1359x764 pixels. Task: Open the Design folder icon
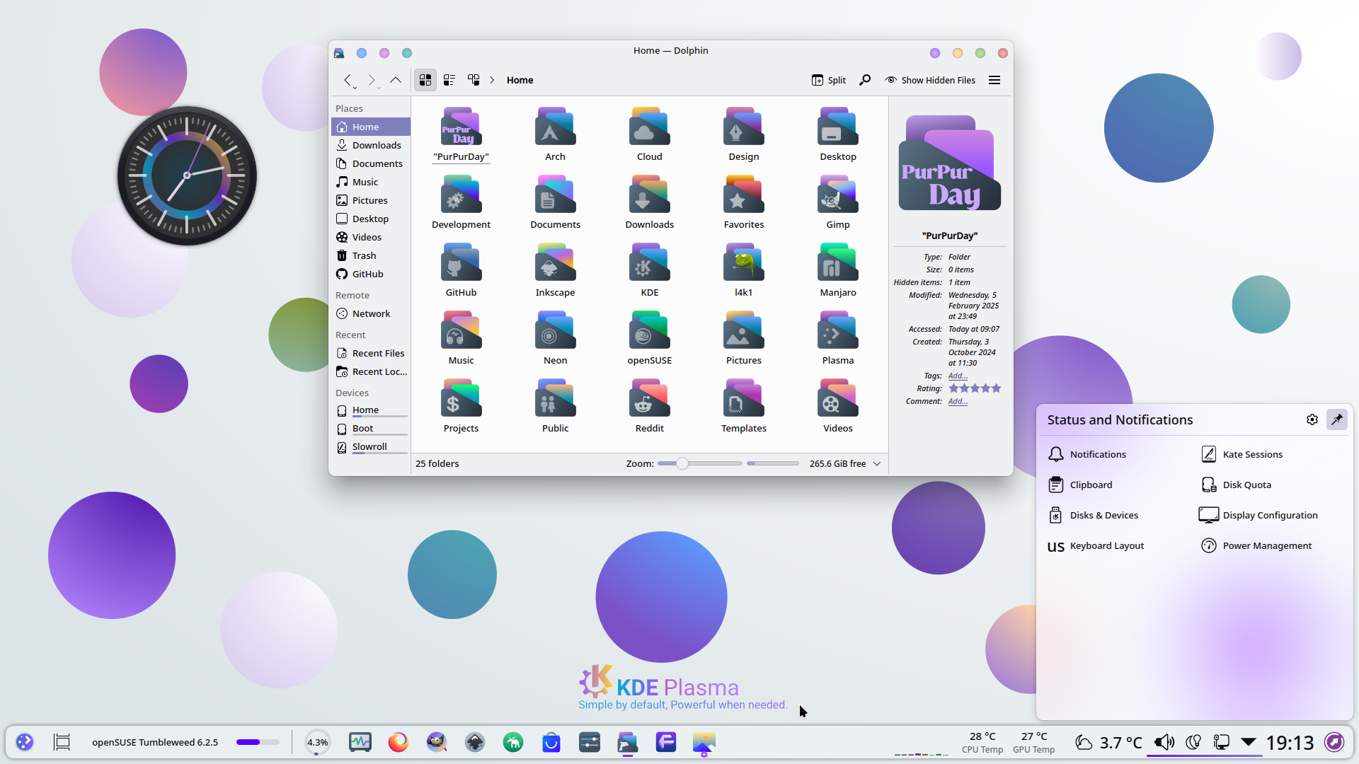point(743,127)
